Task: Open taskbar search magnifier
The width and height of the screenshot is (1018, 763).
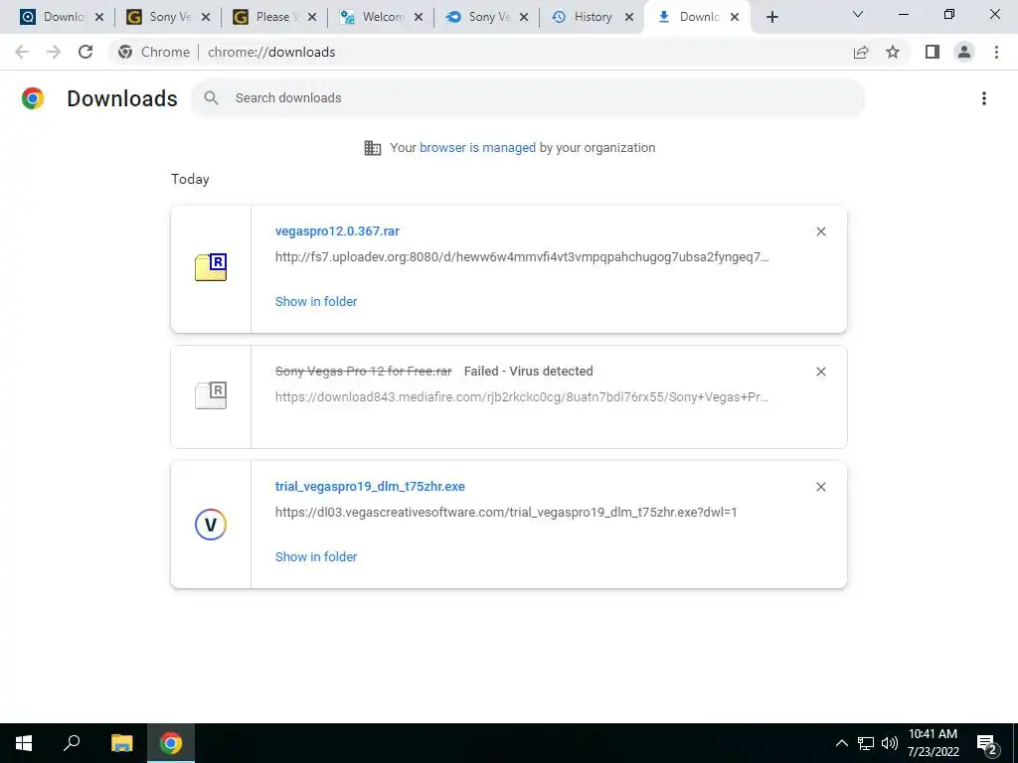Action: (x=72, y=743)
